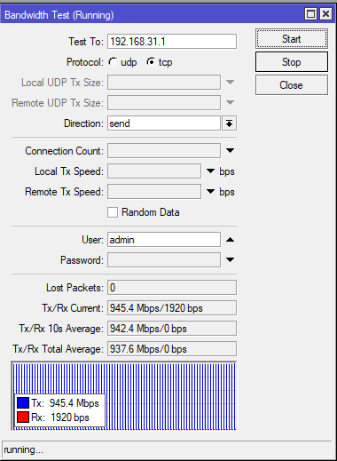Expand the Local Tx Speed arrow
The height and width of the screenshot is (461, 337).
click(x=210, y=171)
